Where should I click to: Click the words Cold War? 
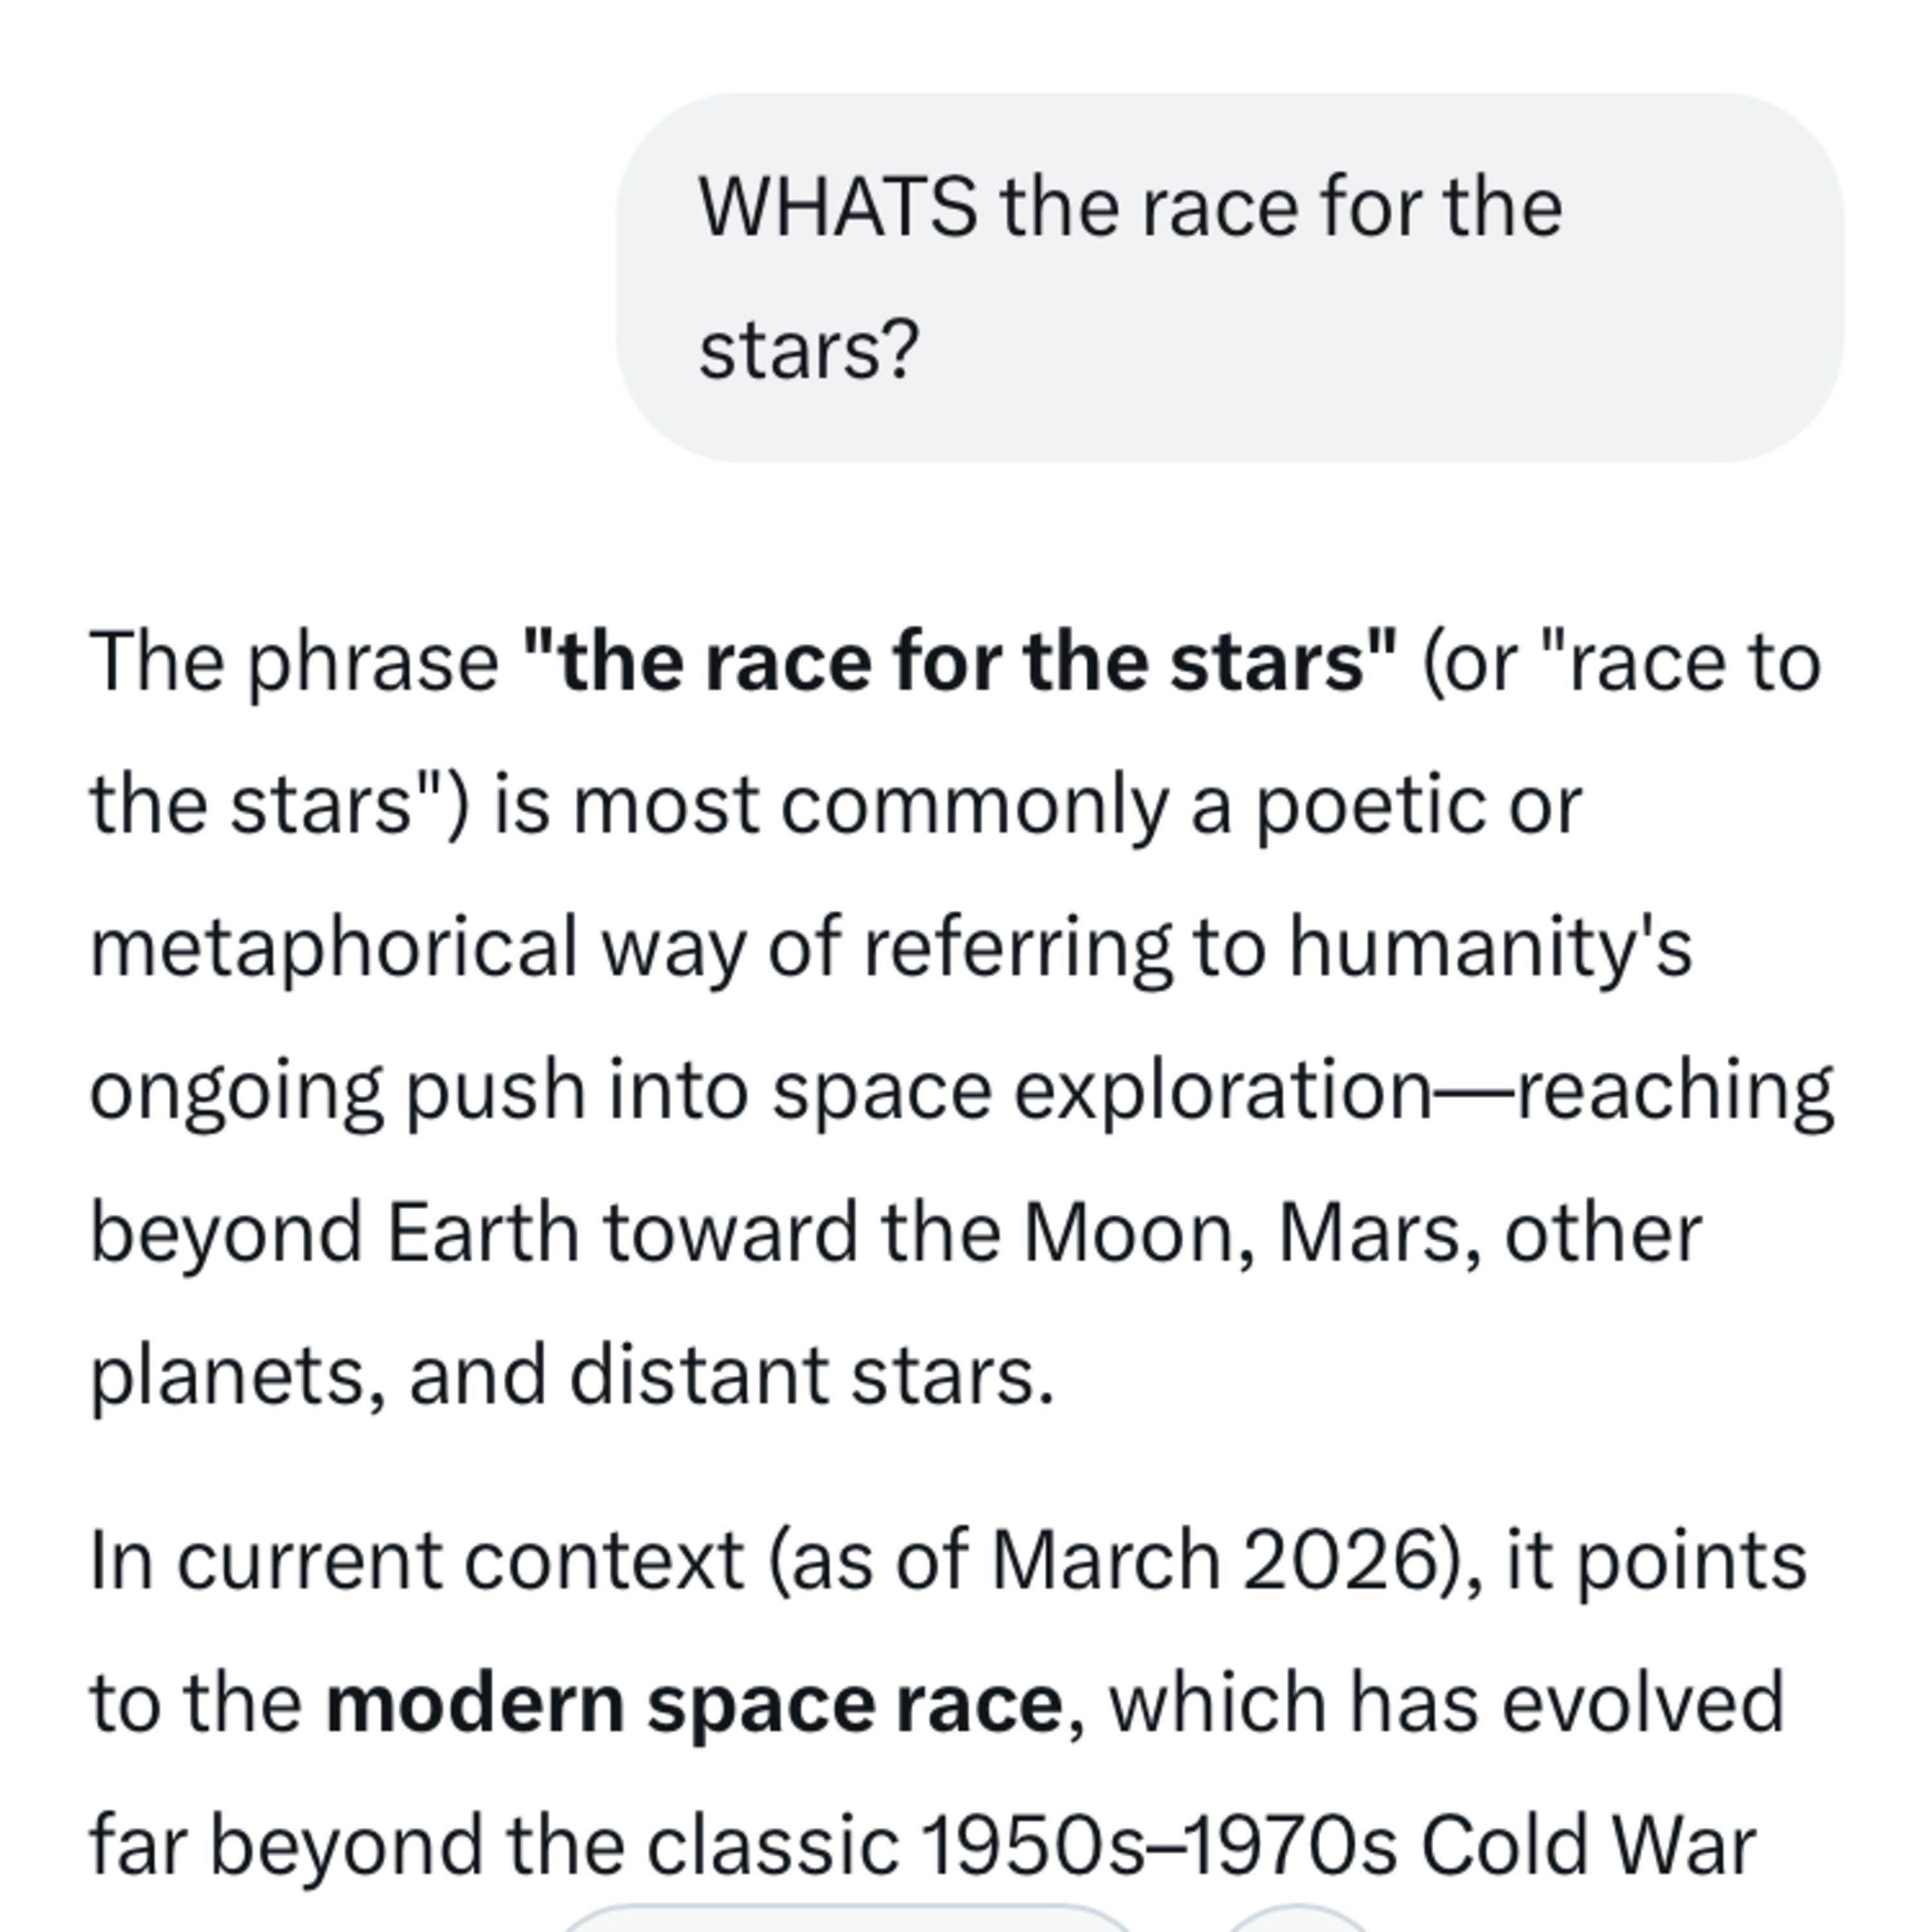pos(1589,1845)
